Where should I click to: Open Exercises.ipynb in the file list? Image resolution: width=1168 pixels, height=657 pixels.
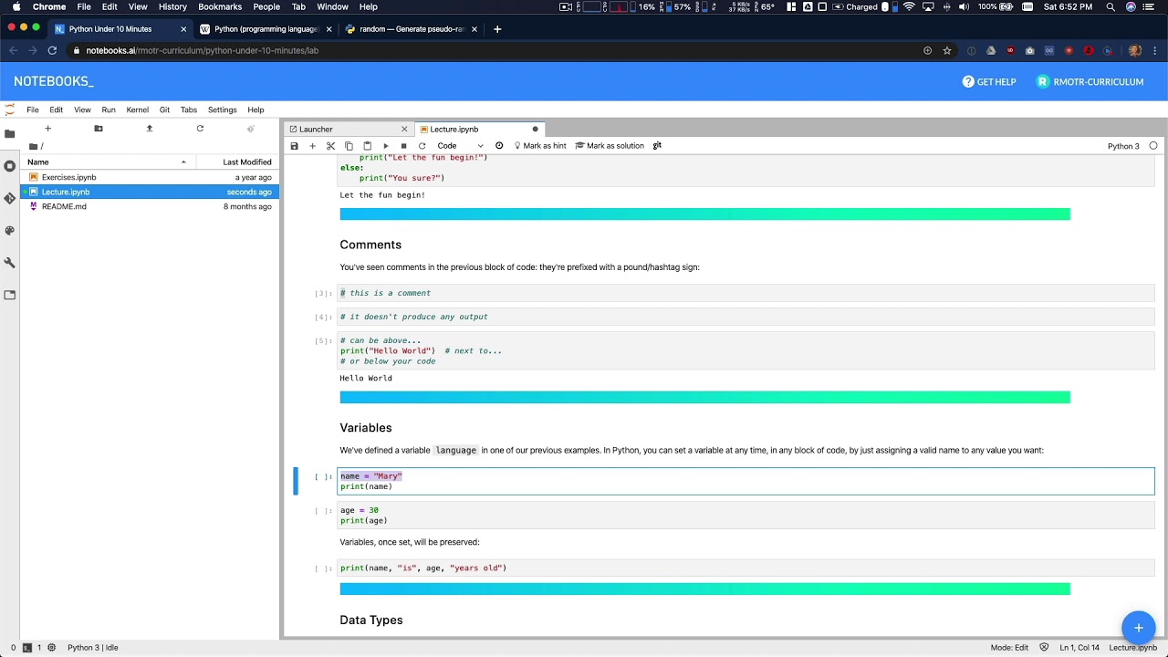click(x=150, y=177)
